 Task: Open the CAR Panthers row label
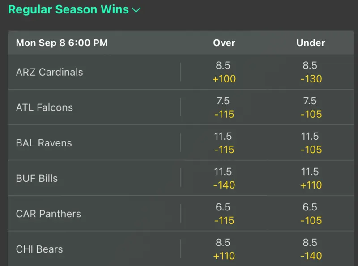pos(48,214)
